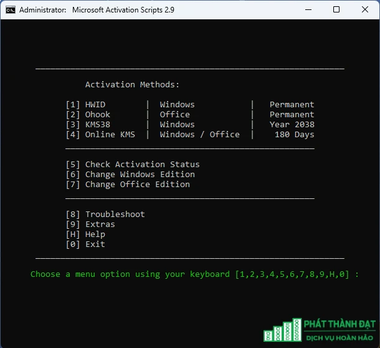Click '[6] Change Windows Edition' line
This screenshot has width=380, height=348.
click(x=130, y=175)
